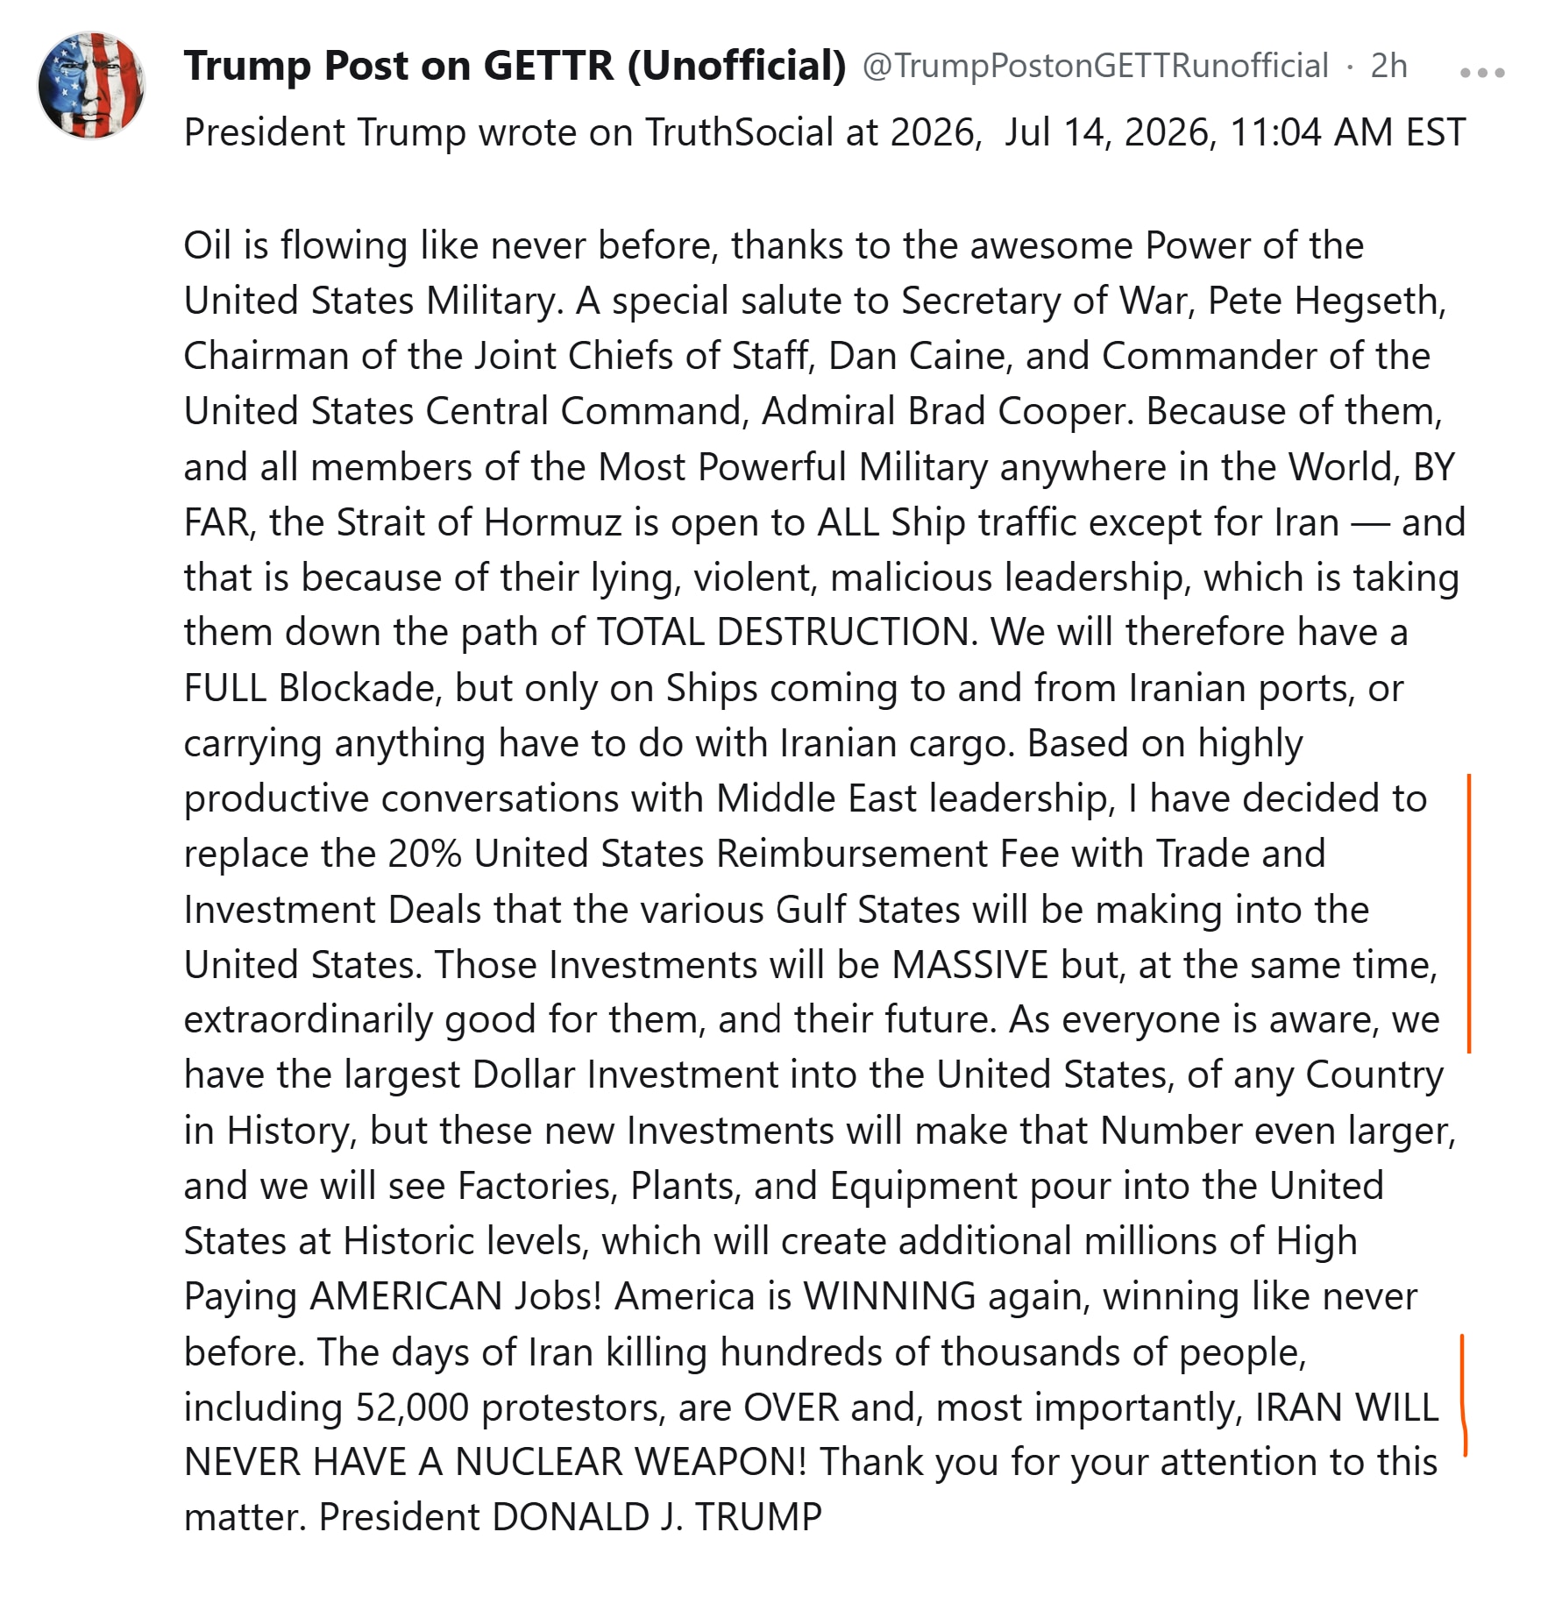The width and height of the screenshot is (1562, 1603).
Task: Open the @TrumpPostonGETTRunofficial handle
Action: click(x=1096, y=66)
